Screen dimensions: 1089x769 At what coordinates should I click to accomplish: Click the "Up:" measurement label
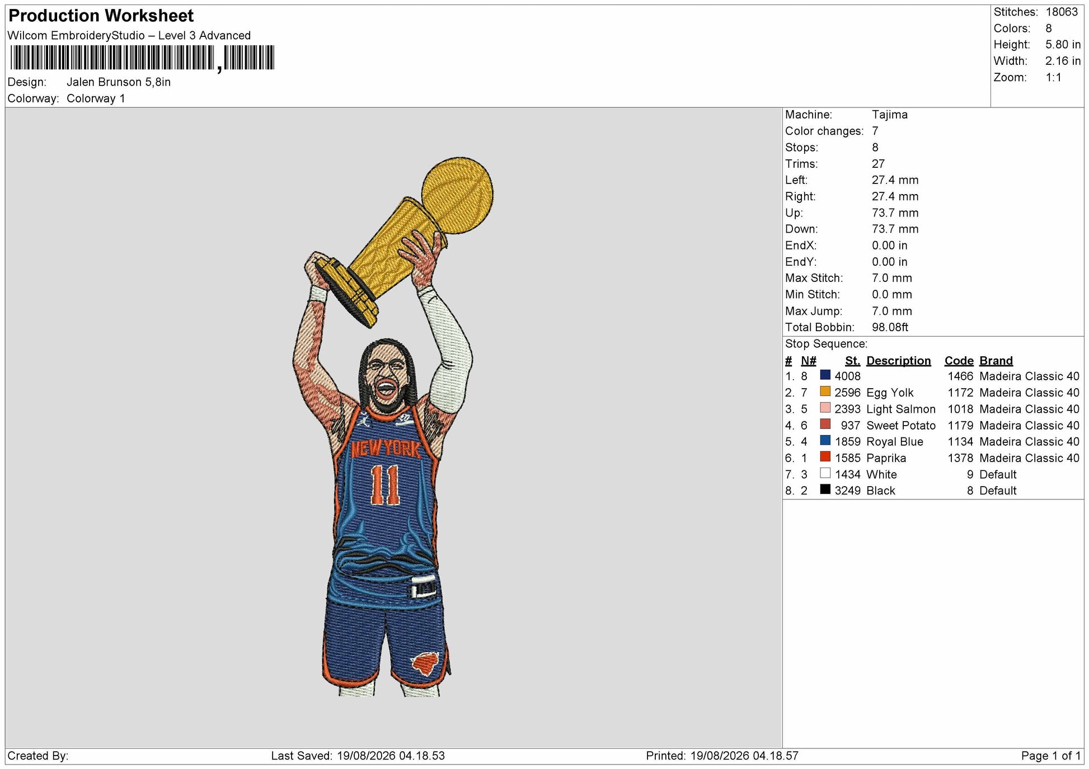[794, 213]
